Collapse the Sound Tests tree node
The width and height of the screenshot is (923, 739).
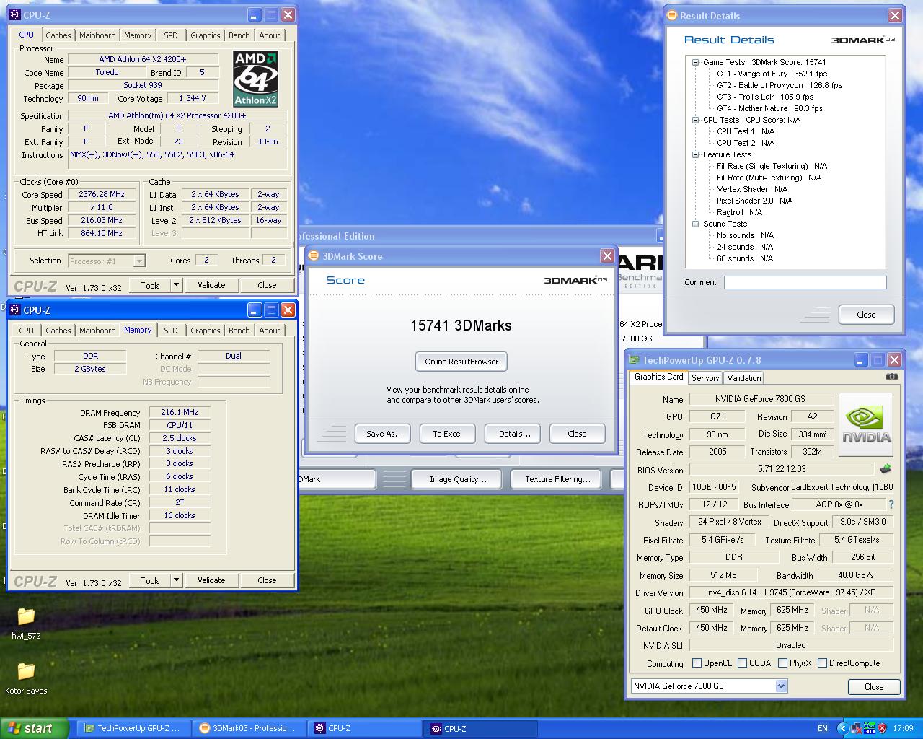(x=696, y=224)
